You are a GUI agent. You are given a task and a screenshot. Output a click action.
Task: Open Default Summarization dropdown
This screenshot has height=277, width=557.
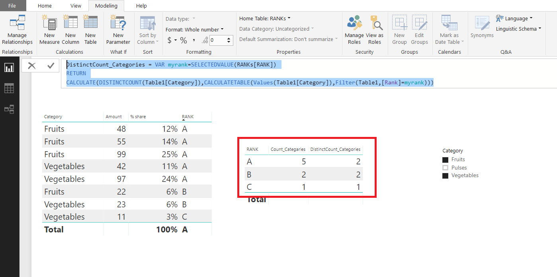click(288, 39)
